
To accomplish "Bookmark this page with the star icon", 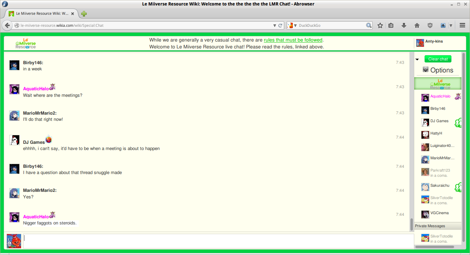I will point(380,25).
